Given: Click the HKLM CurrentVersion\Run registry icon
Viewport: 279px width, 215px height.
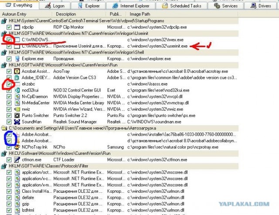Looking at the screenshot, I should pyautogui.click(x=4, y=65).
